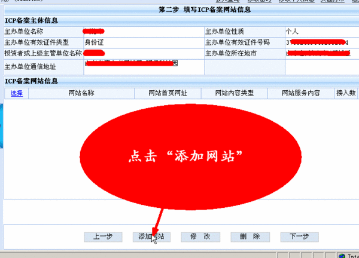Screen dimensions: 359x258
Task: Click the 第二步 填写ICP备案网站信息 title
Action: coord(205,10)
